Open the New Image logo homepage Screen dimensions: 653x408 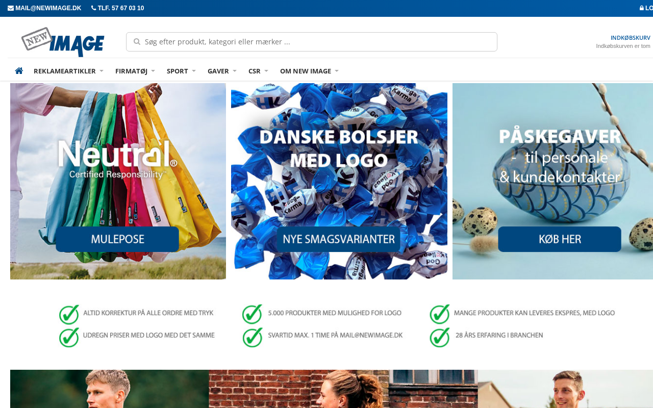[63, 42]
